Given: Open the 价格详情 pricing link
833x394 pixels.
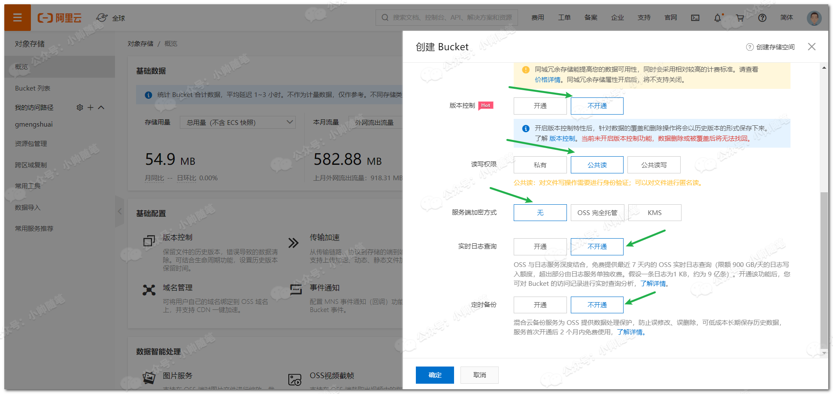Looking at the screenshot, I should (x=548, y=80).
